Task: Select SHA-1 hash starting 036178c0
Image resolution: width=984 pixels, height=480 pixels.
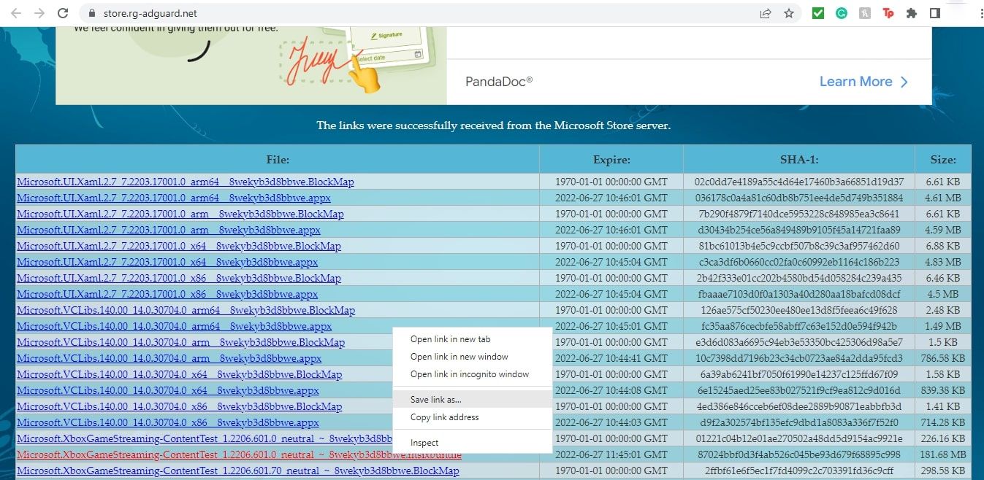Action: click(799, 198)
